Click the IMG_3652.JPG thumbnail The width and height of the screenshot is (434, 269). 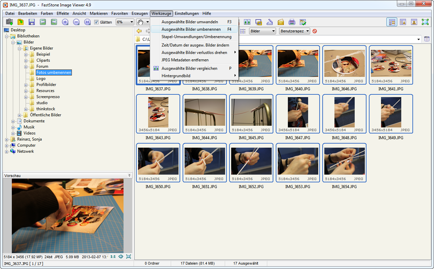click(x=251, y=162)
